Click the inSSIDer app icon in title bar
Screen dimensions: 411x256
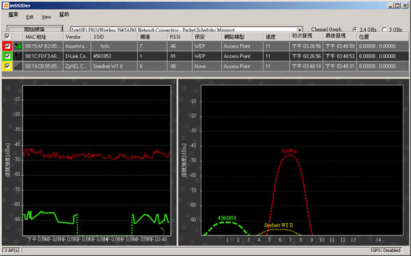[x=5, y=5]
